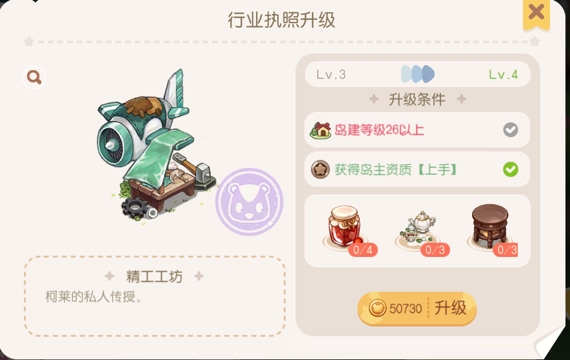The height and width of the screenshot is (360, 570).
Task: Tap the purple bear stamp badge
Action: tap(250, 202)
